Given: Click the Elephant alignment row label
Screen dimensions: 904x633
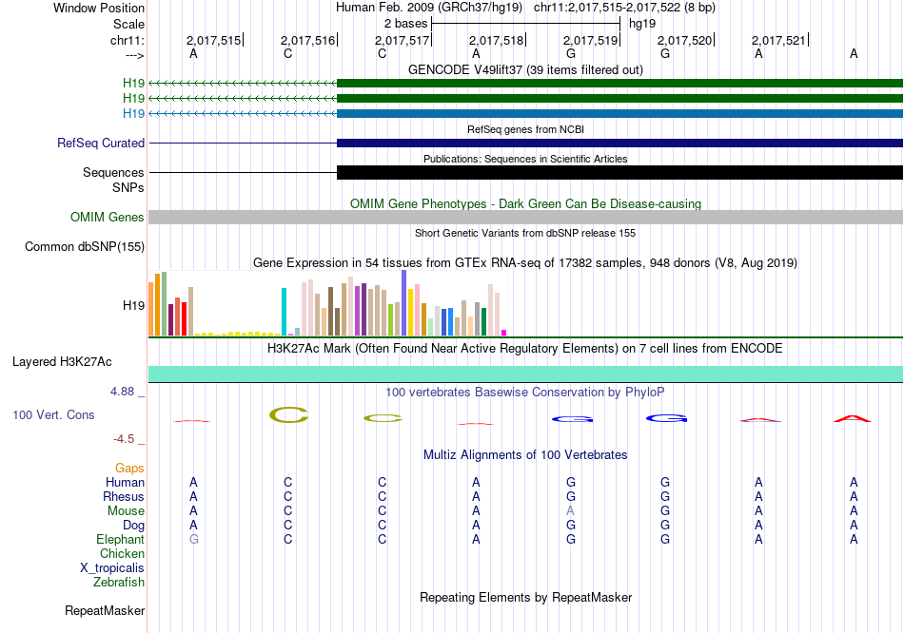Looking at the screenshot, I should [120, 540].
